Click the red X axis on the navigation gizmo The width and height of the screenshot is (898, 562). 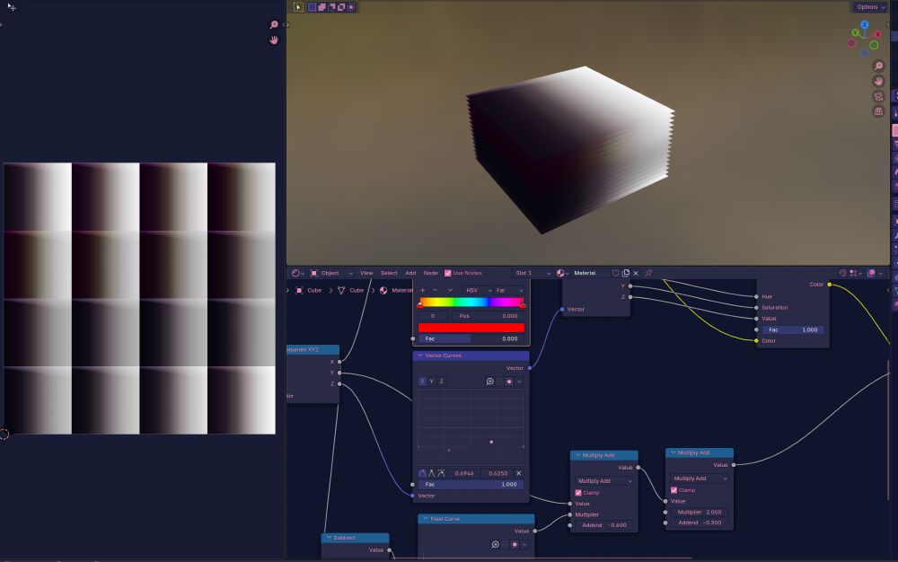[877, 34]
